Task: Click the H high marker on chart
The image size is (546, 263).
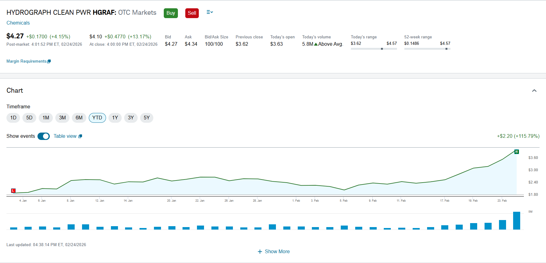Action: (517, 152)
